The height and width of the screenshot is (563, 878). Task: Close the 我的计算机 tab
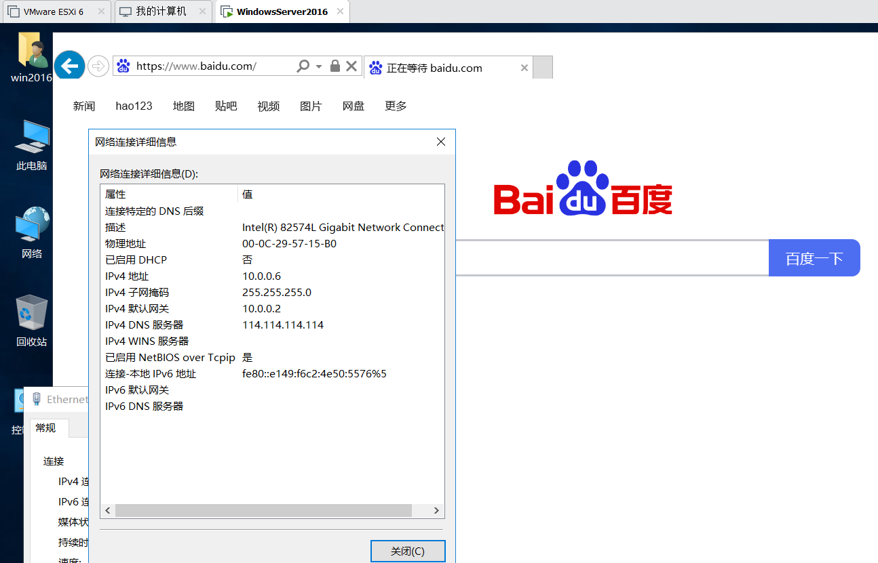tap(202, 12)
